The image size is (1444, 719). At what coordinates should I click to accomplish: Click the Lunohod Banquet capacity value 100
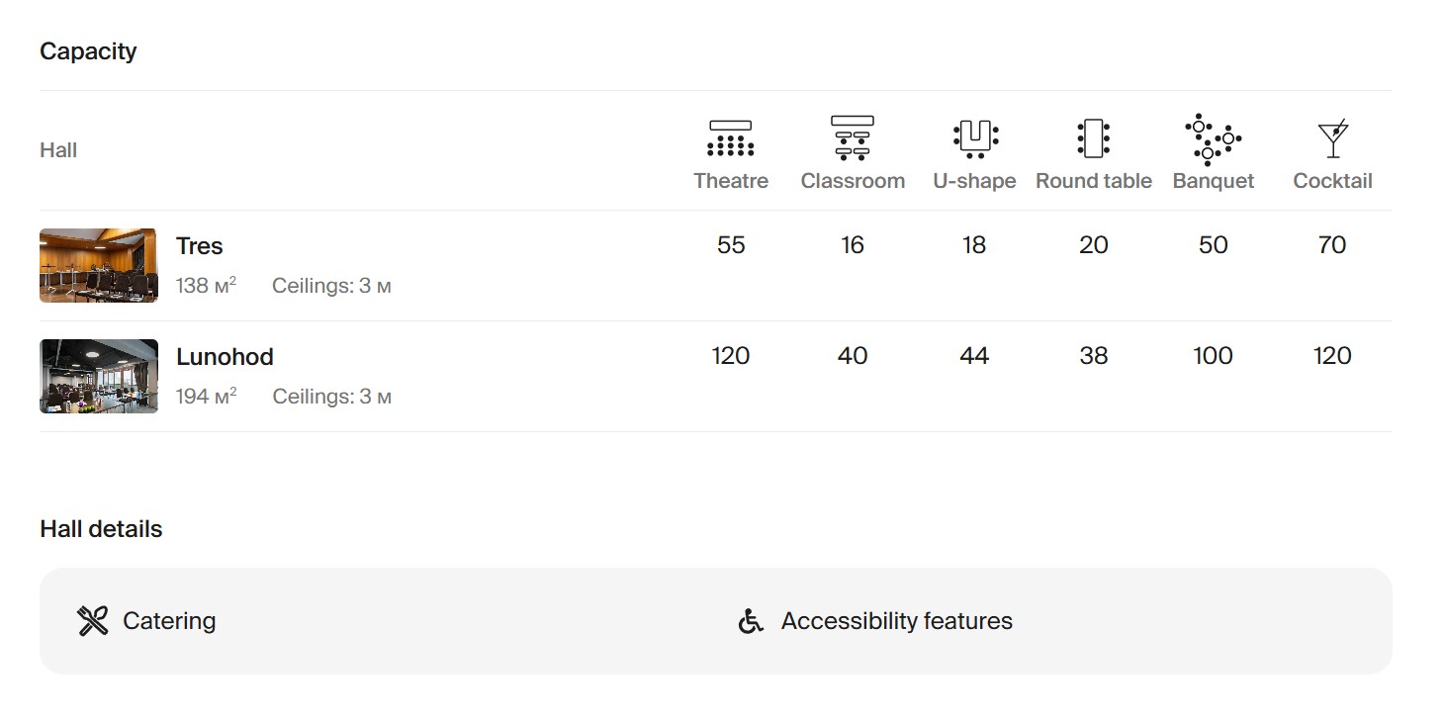(1213, 356)
